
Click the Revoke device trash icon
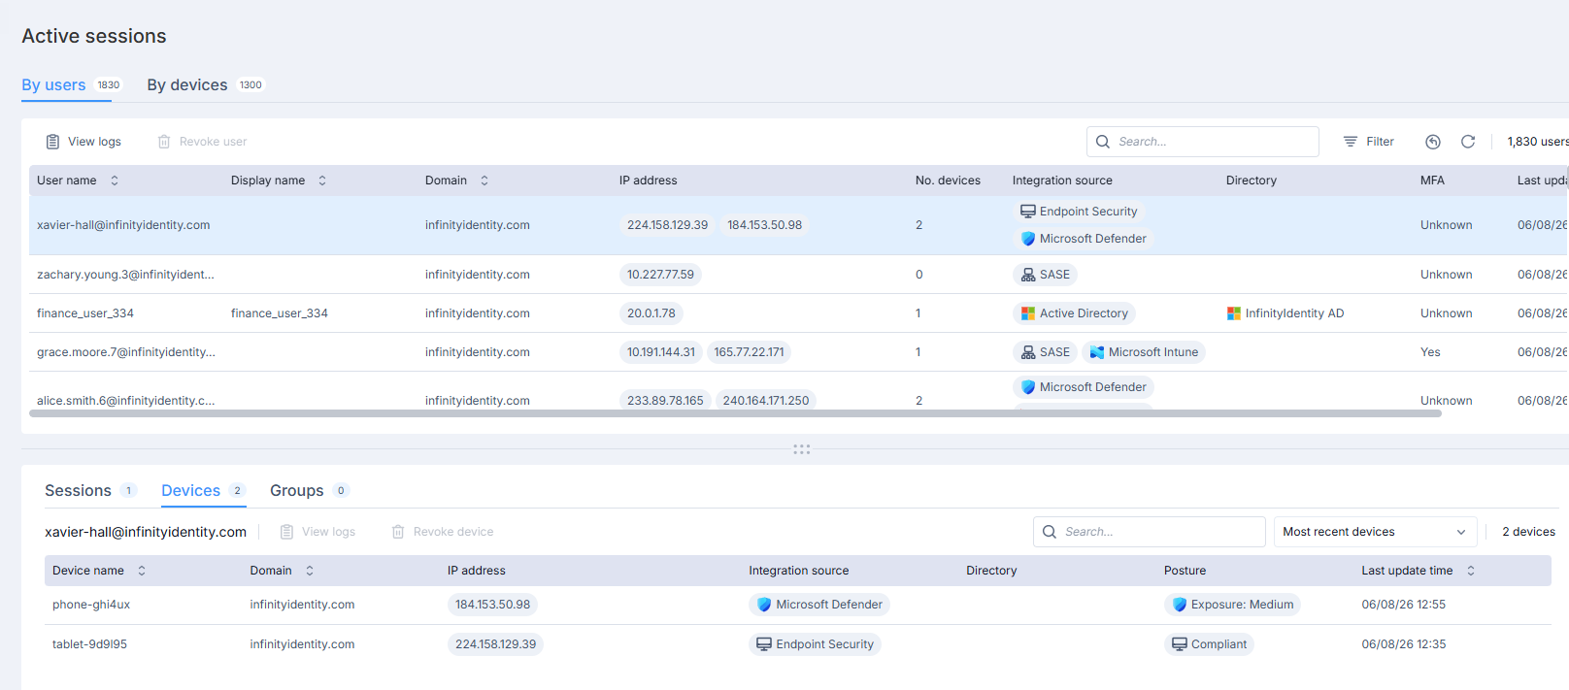pos(398,532)
